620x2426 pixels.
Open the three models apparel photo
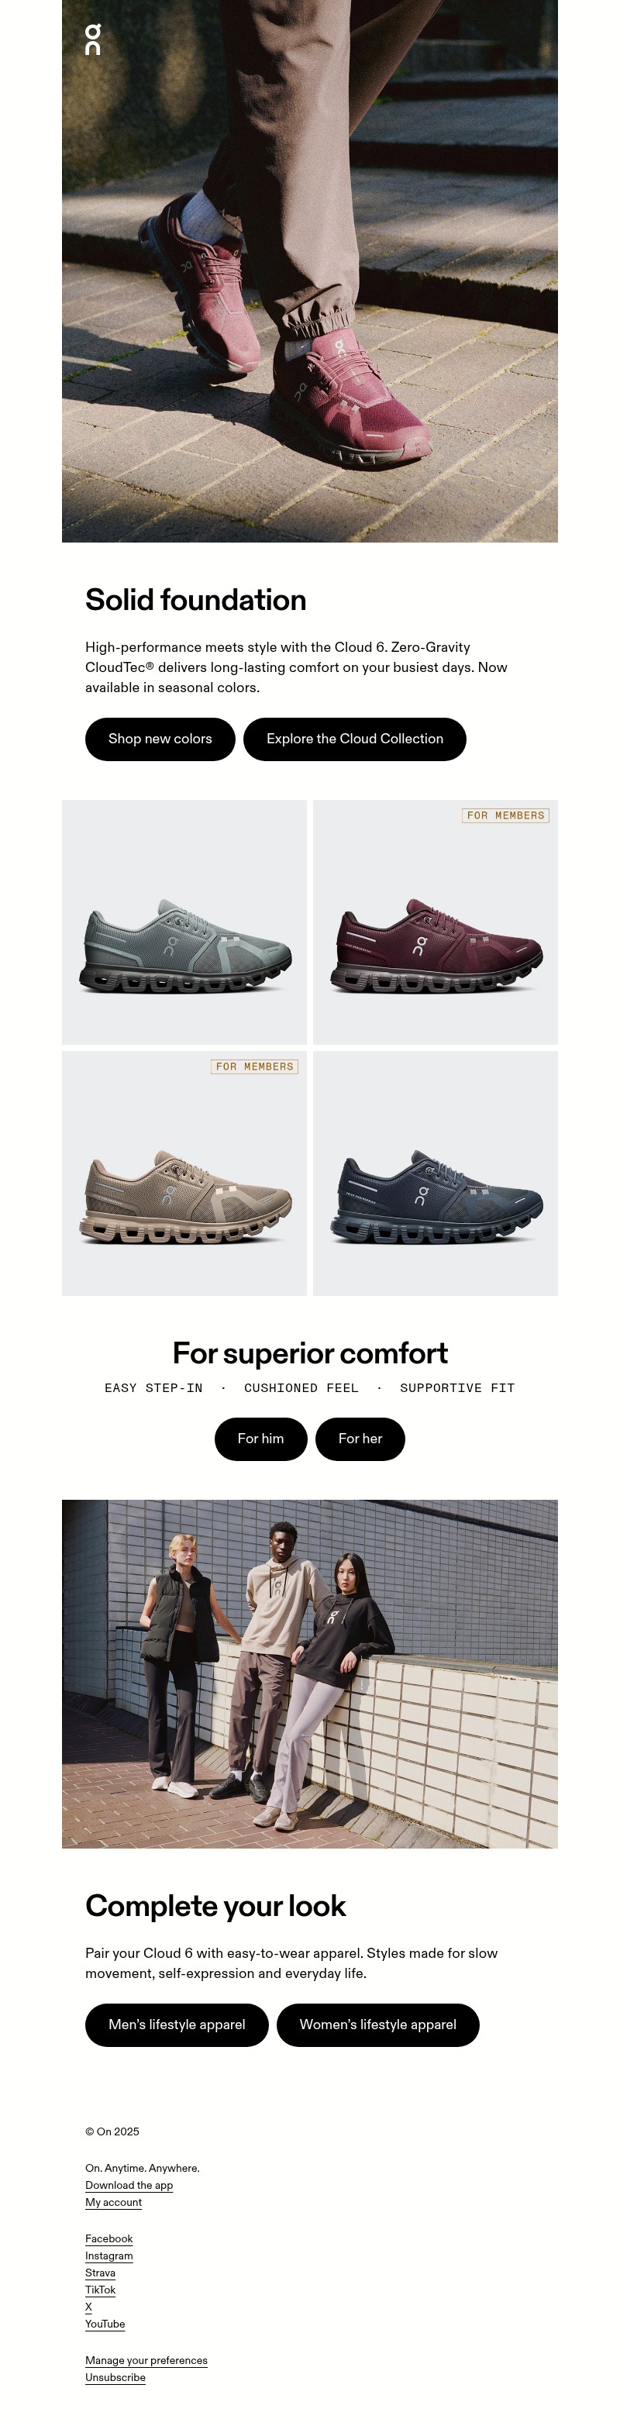point(310,1673)
